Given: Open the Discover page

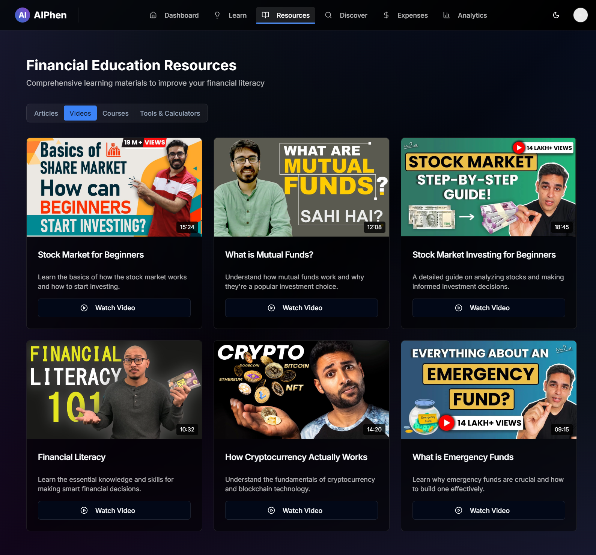Looking at the screenshot, I should (346, 15).
